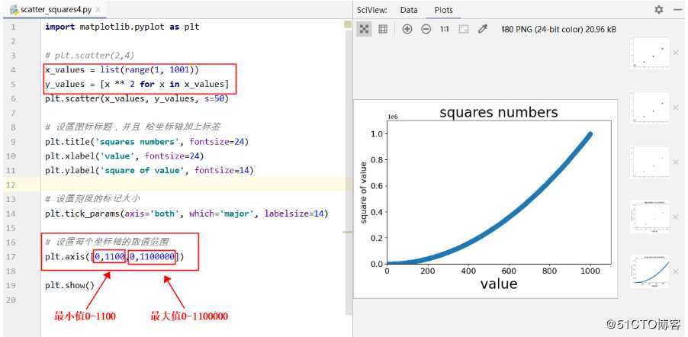Click plt.title('squares numbers') code line
Image resolution: width=688 pixels, height=337 pixels.
pos(146,142)
